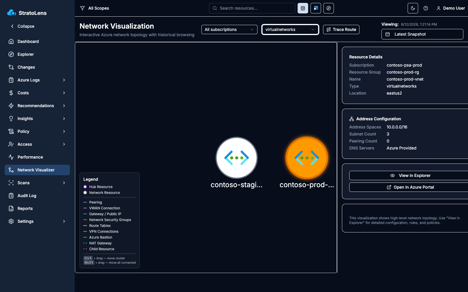Click the Azure Logs clipboard icon
This screenshot has width=468, height=292.
11,80
